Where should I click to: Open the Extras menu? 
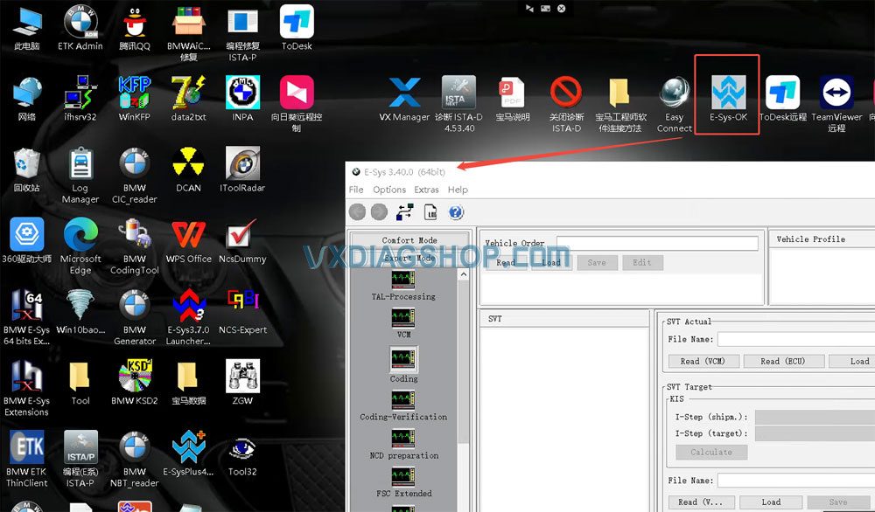[426, 190]
